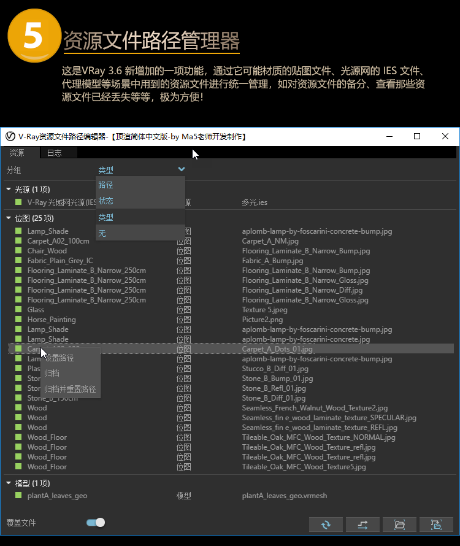Click green status square beside Horse_Painting
The image size is (460, 546).
click(18, 319)
